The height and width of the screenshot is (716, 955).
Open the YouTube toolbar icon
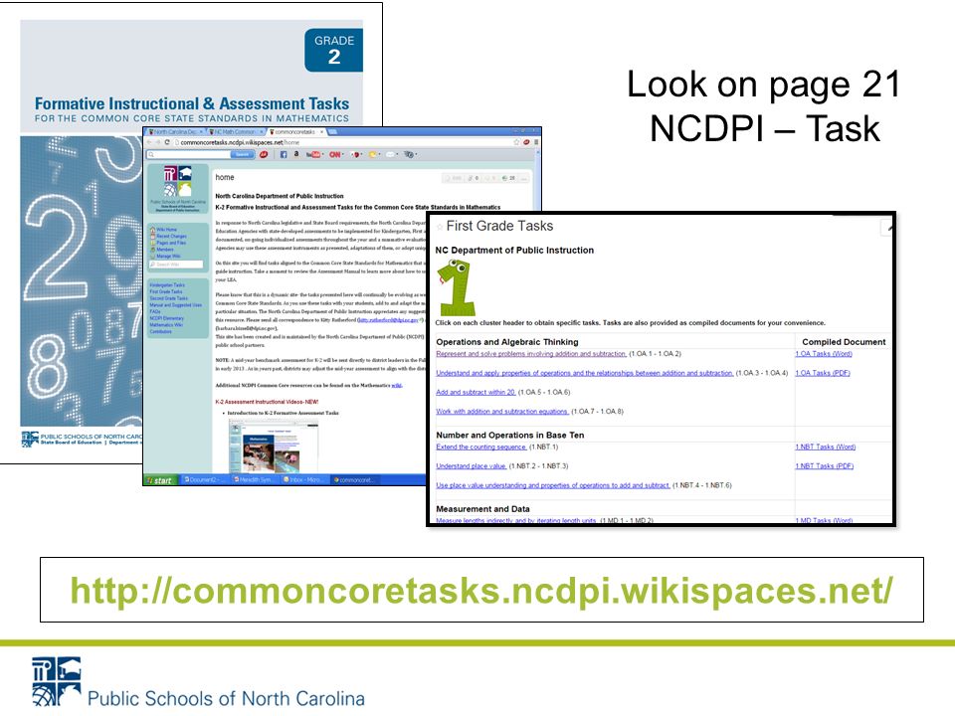click(313, 155)
